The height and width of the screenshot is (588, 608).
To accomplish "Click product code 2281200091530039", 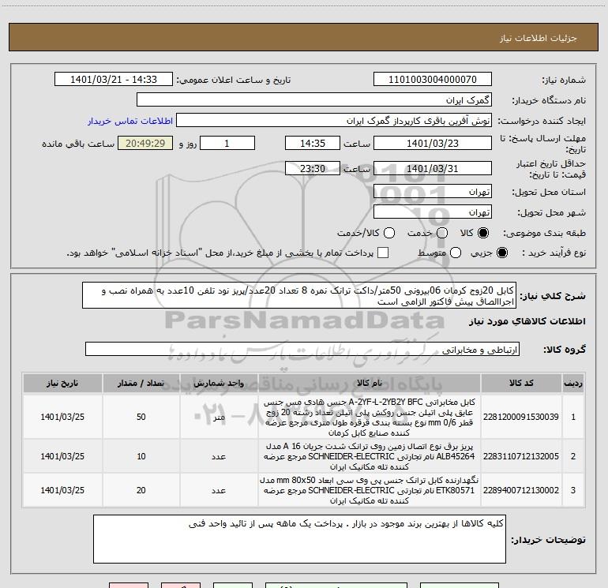I will [521, 417].
